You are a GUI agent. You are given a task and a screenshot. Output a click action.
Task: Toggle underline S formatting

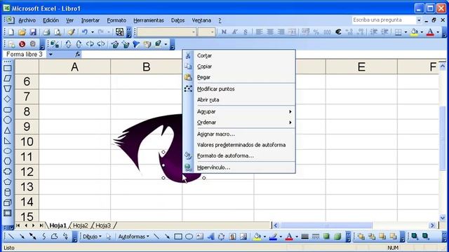246,32
